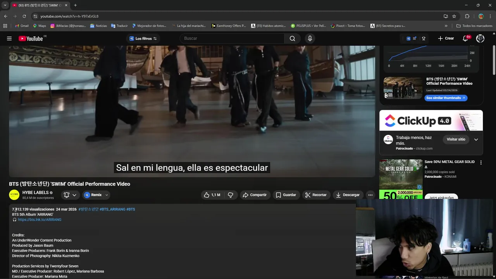Open HYBE LABELS channel name link
Viewport: 496px width, 279px height.
pyautogui.click(x=35, y=193)
